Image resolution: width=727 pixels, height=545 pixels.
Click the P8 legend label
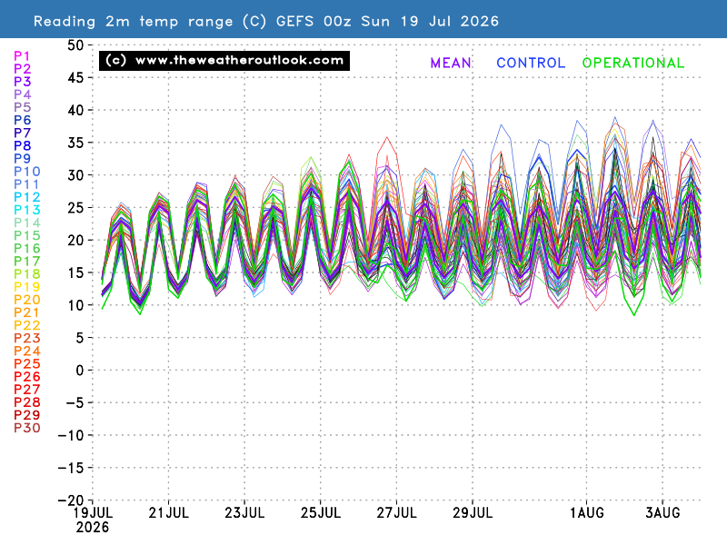click(x=22, y=146)
